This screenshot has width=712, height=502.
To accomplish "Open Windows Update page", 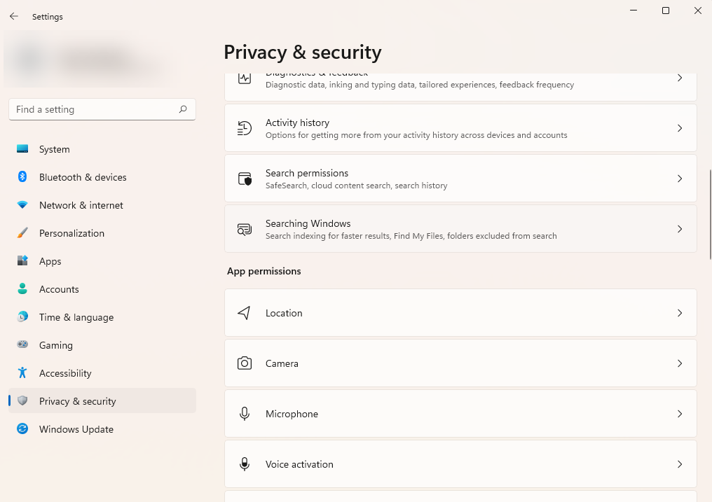I will pos(102,429).
